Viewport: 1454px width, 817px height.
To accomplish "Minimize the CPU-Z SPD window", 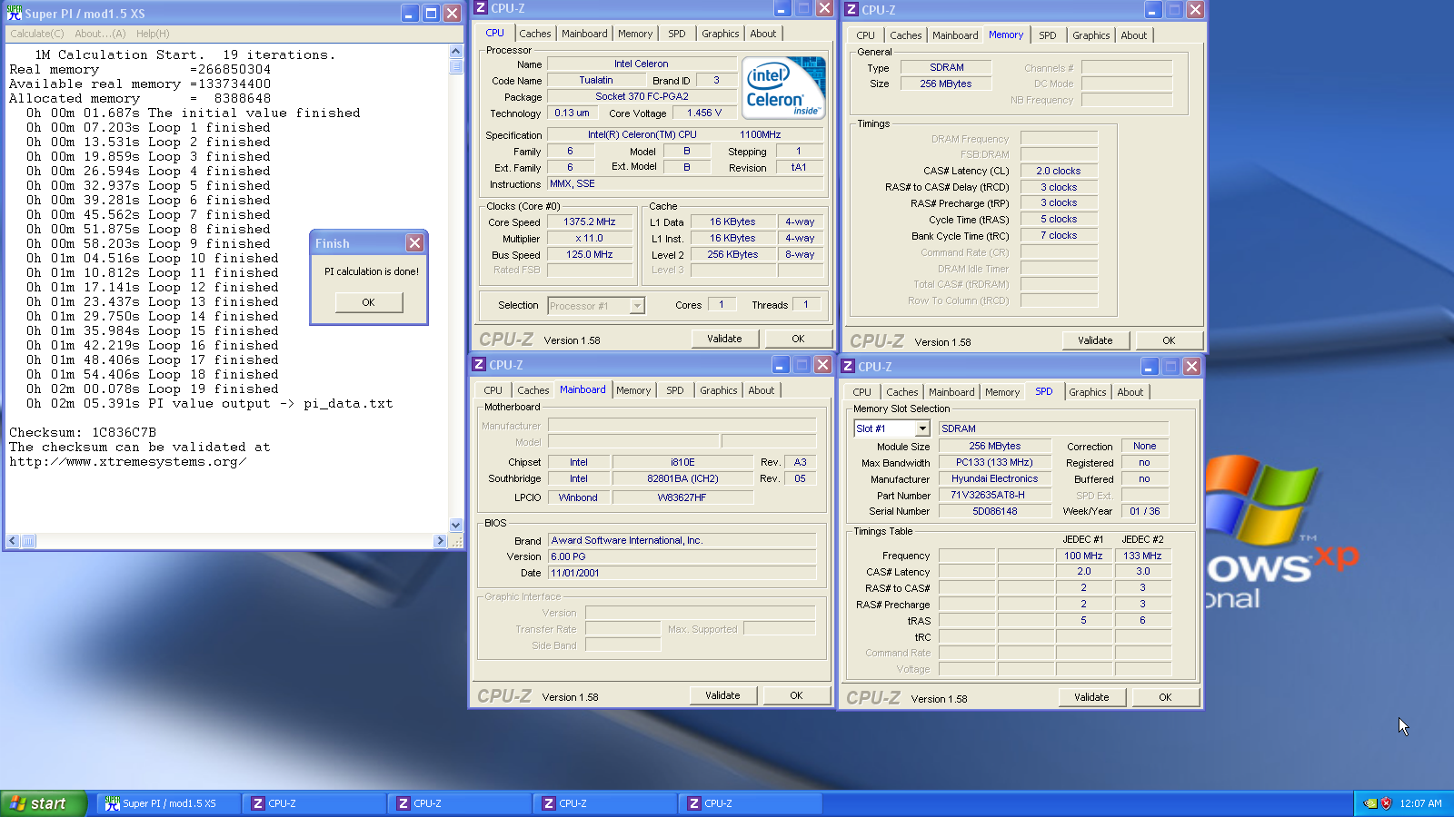I will click(x=1150, y=367).
